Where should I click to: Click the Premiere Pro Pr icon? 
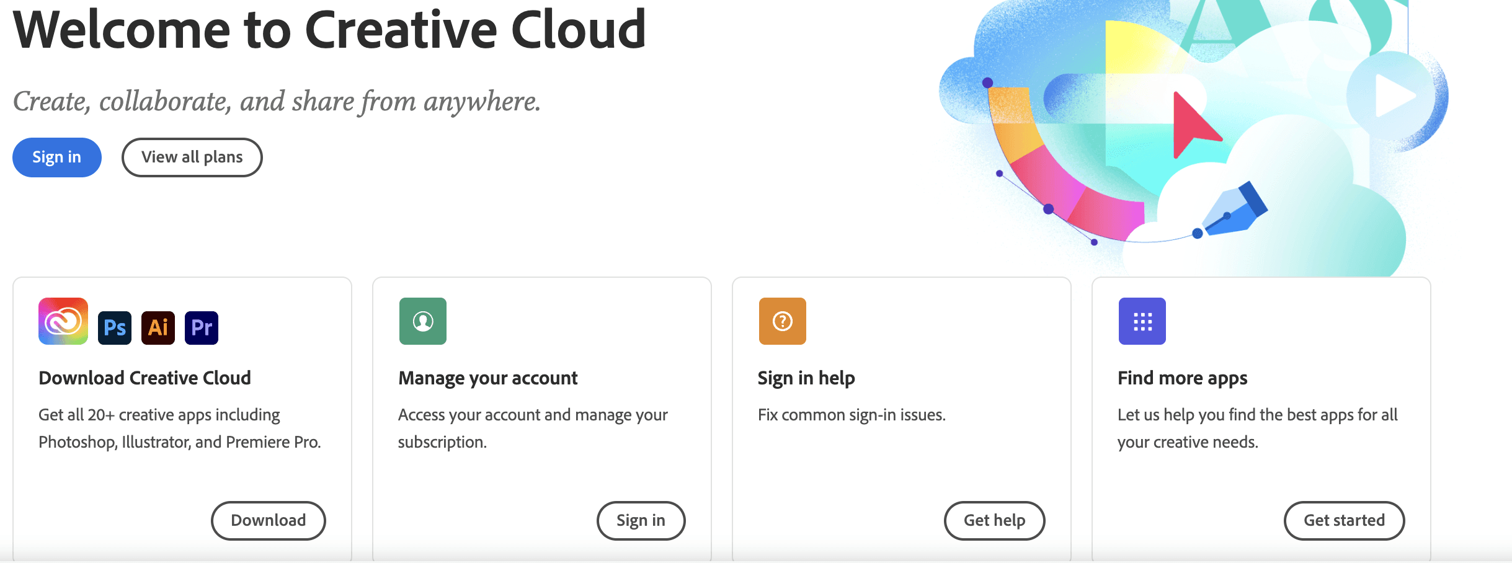[x=202, y=327]
